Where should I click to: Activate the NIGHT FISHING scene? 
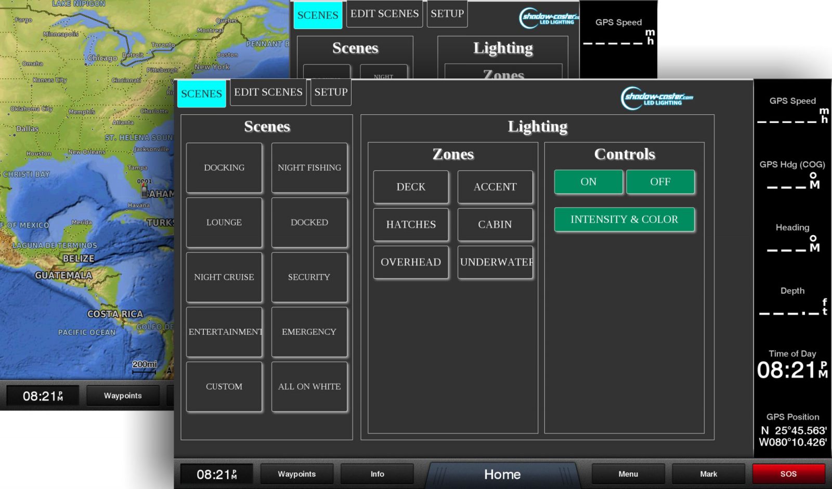click(x=309, y=167)
